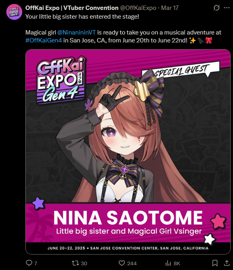The width and height of the screenshot is (233, 270).
Task: Click the 8K views count
Action: tap(177, 263)
